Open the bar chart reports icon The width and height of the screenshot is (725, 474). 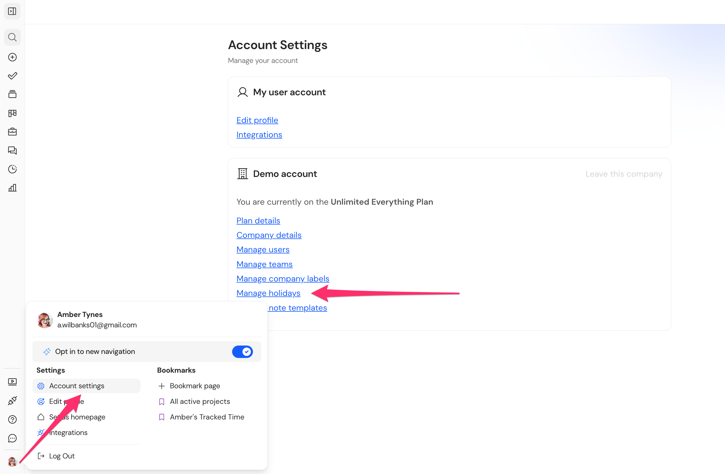pyautogui.click(x=12, y=188)
